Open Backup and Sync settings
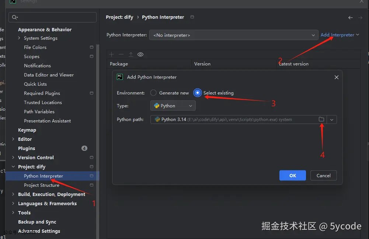The image size is (369, 239). (37, 222)
